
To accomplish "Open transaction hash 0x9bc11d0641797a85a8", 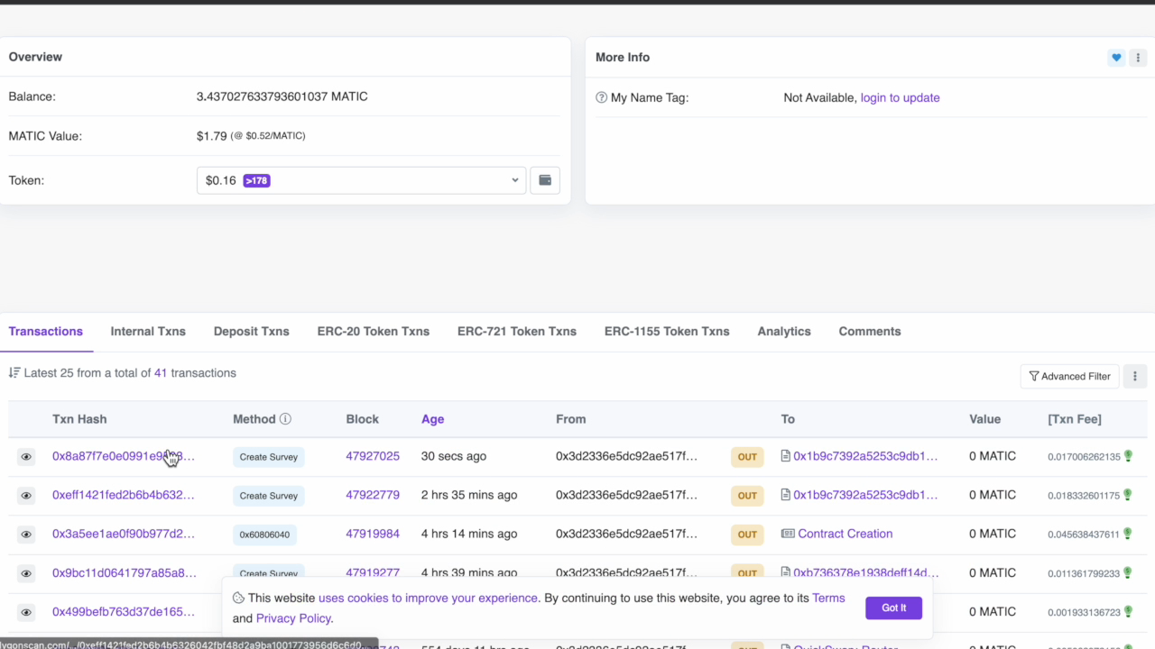I will click(x=125, y=572).
